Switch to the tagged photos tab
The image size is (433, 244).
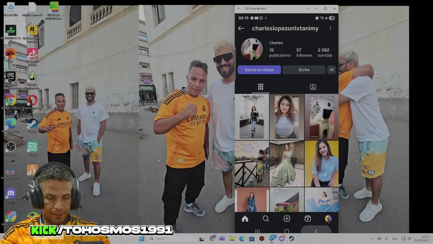point(313,87)
